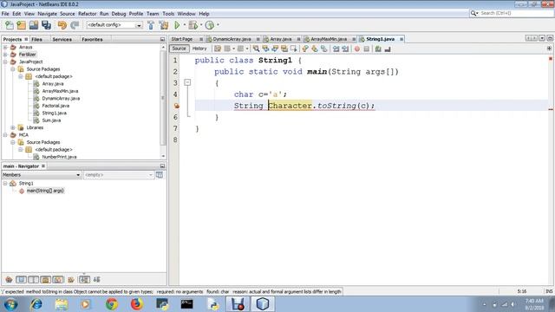Viewport: 555px width, 312px height.
Task: Click the Save All toolbar icon
Action: tap(46, 25)
